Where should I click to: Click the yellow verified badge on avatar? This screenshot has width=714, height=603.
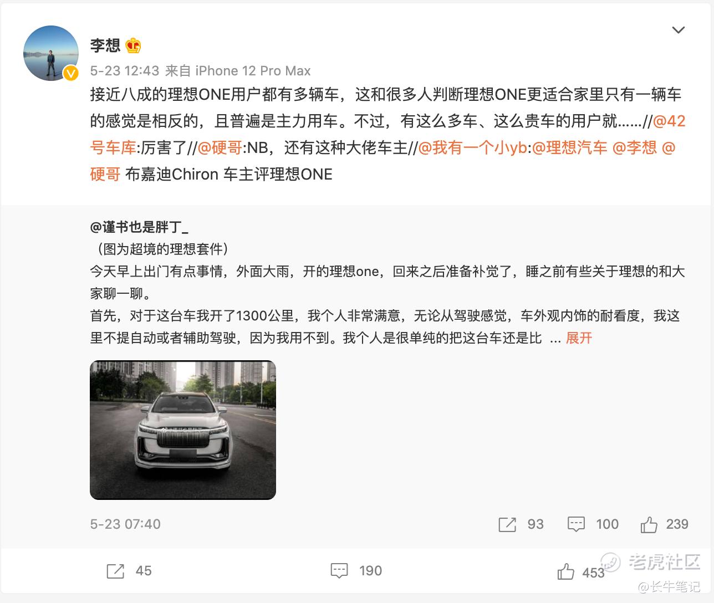(70, 73)
